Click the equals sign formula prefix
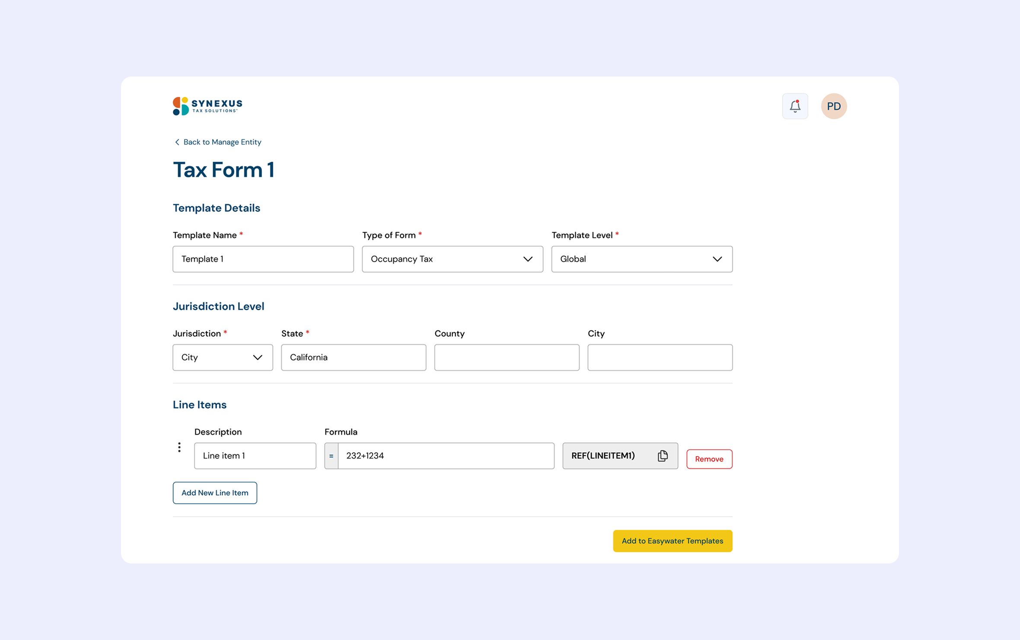 (x=331, y=456)
